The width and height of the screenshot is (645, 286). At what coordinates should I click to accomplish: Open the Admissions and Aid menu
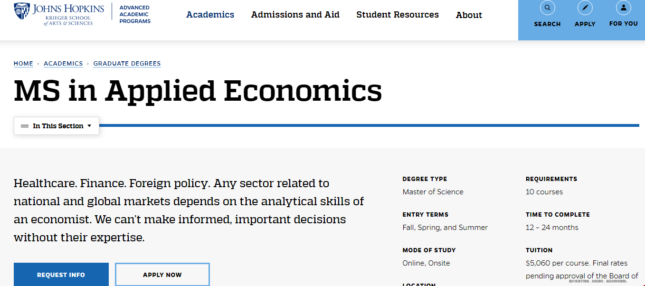point(295,15)
